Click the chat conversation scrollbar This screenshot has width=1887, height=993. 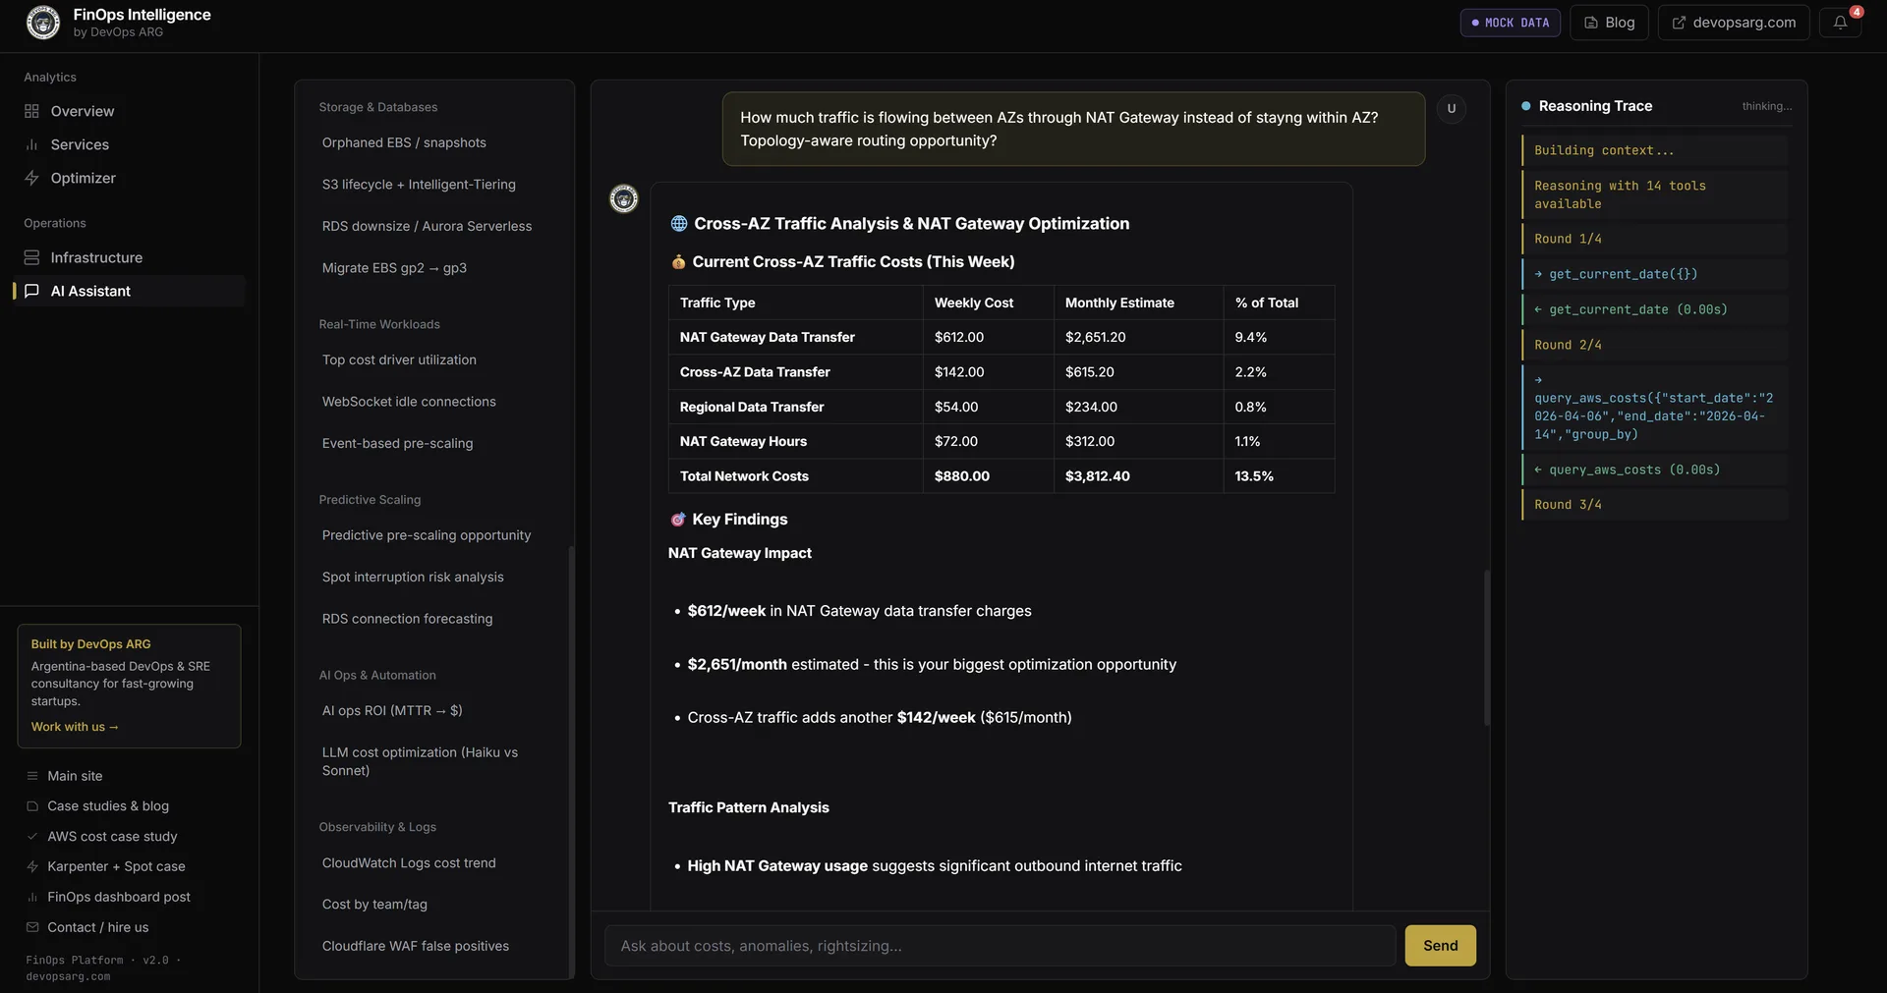coord(1486,648)
